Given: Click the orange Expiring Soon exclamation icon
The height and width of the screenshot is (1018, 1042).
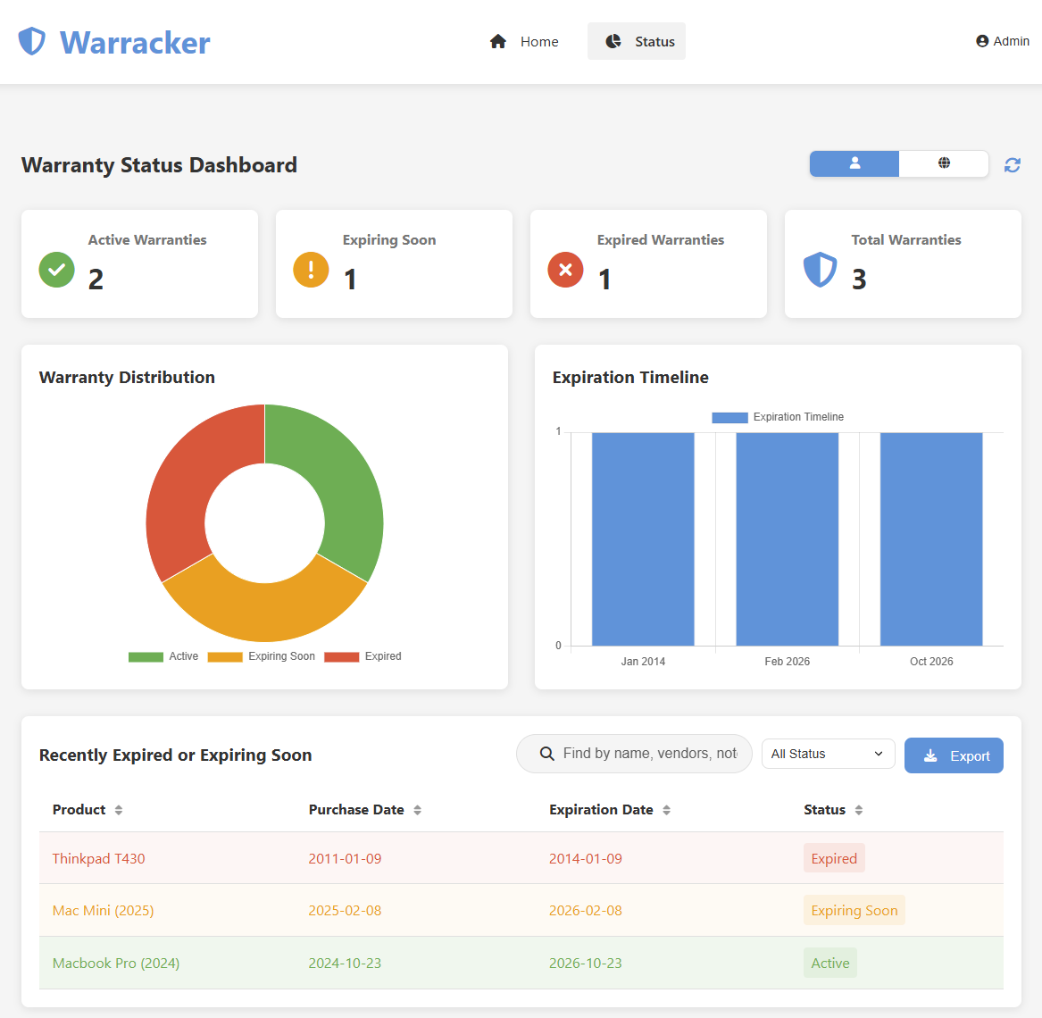Looking at the screenshot, I should [311, 270].
